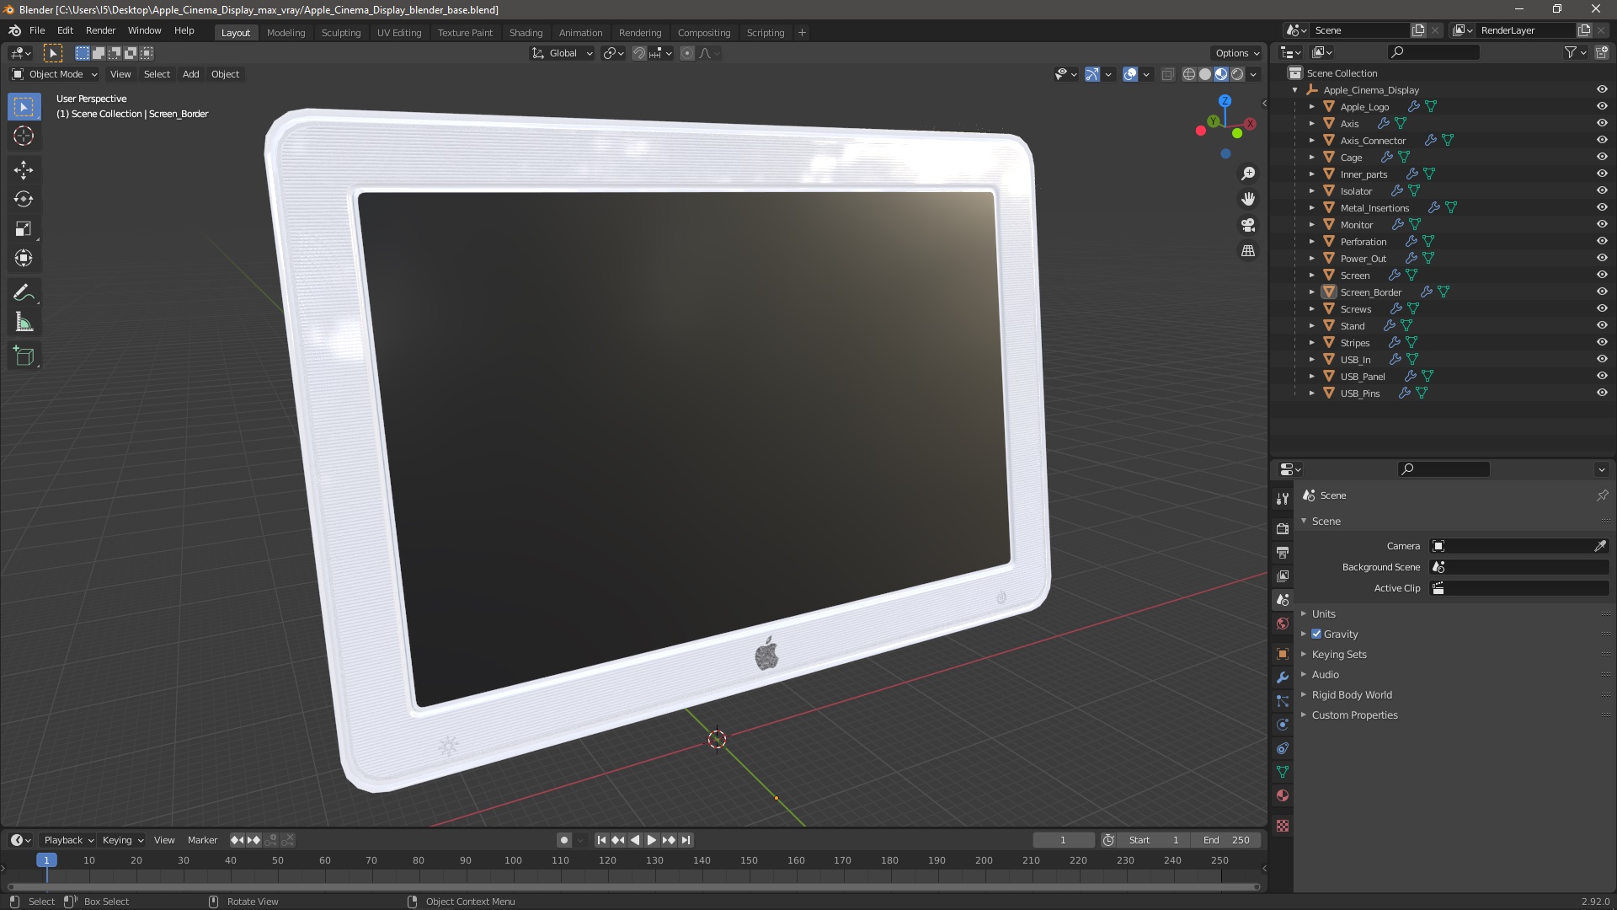Hide Screen_Border object with eye icon
Screen dimensions: 1617x910
pyautogui.click(x=1602, y=292)
